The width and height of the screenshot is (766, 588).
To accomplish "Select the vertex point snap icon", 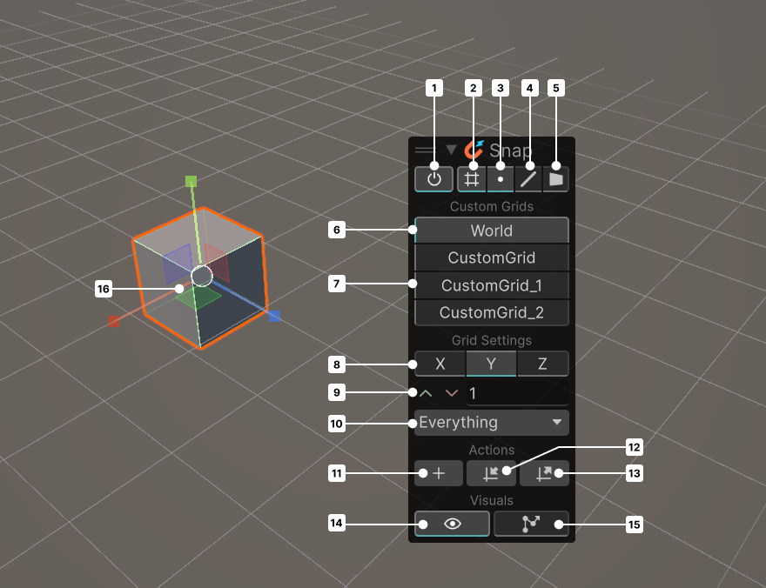I will point(501,178).
